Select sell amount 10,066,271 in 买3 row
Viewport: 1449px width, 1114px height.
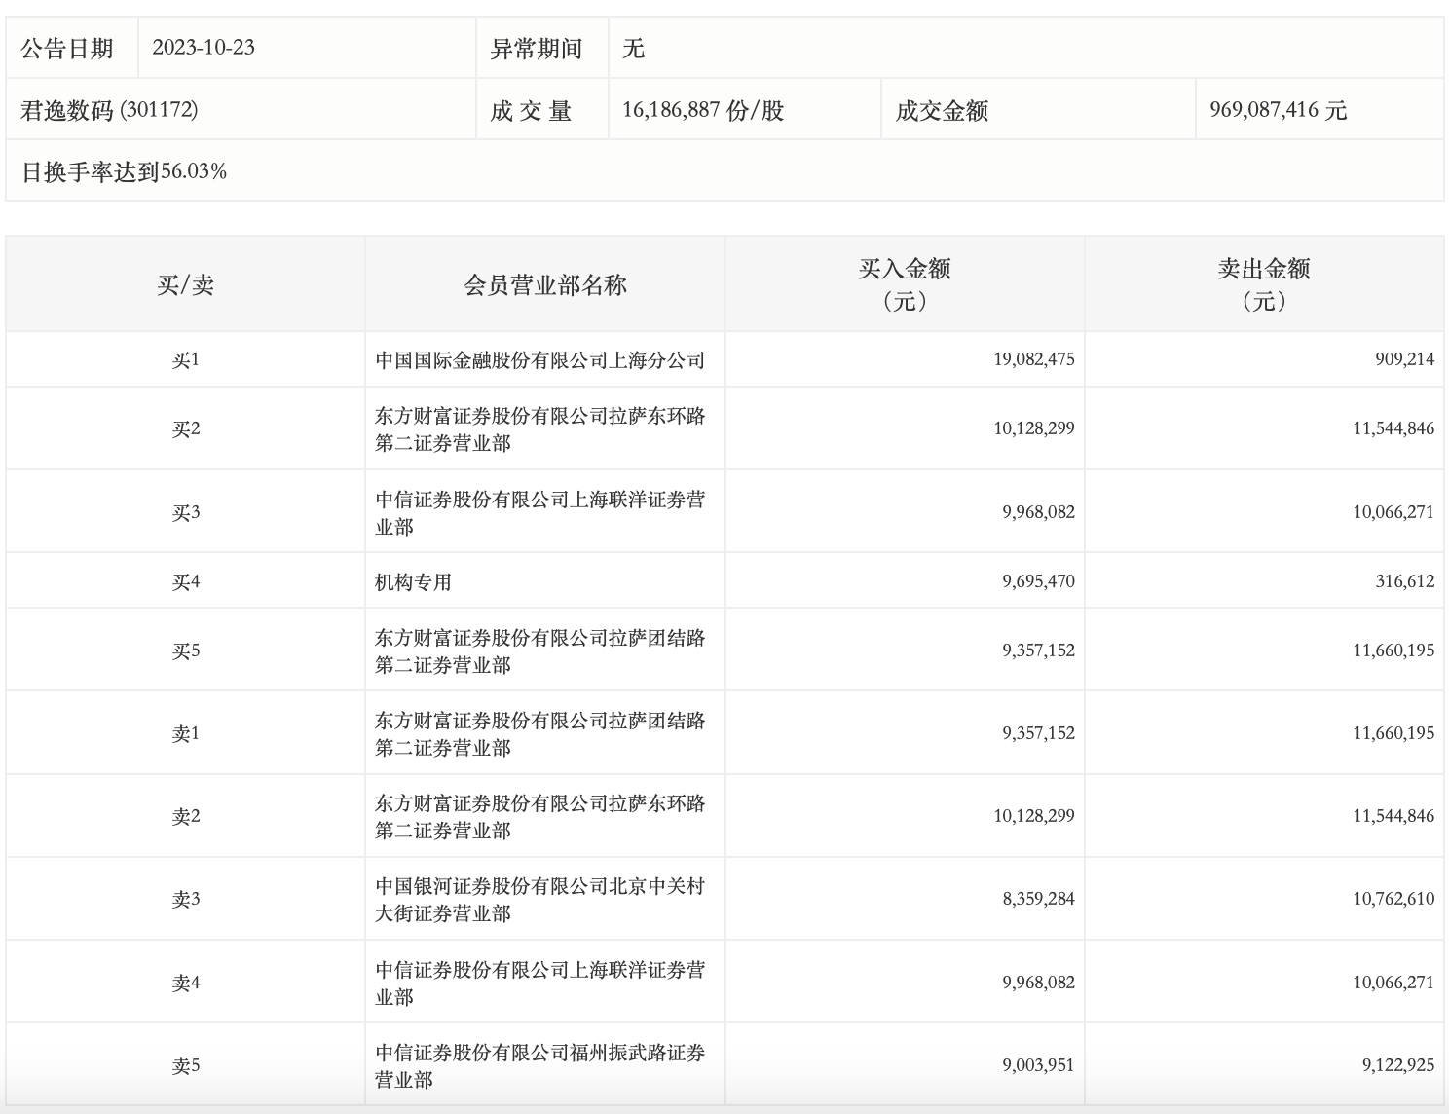[x=1393, y=512]
